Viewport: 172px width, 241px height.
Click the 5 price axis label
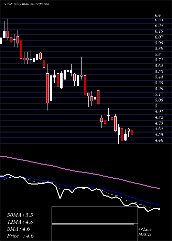click(x=156, y=106)
